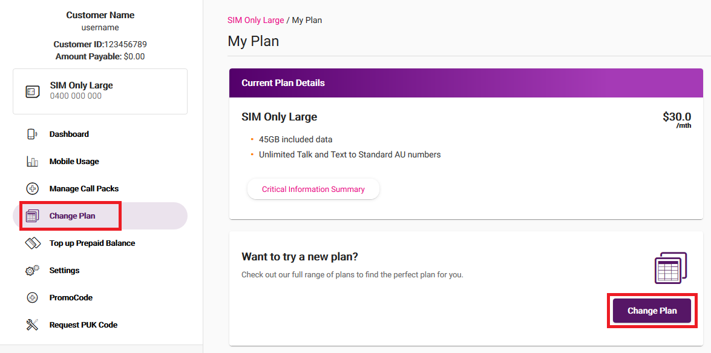Open Top up Prepaid Balance
The width and height of the screenshot is (711, 353).
tap(92, 243)
